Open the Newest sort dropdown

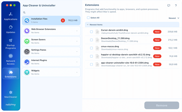tap(174, 18)
